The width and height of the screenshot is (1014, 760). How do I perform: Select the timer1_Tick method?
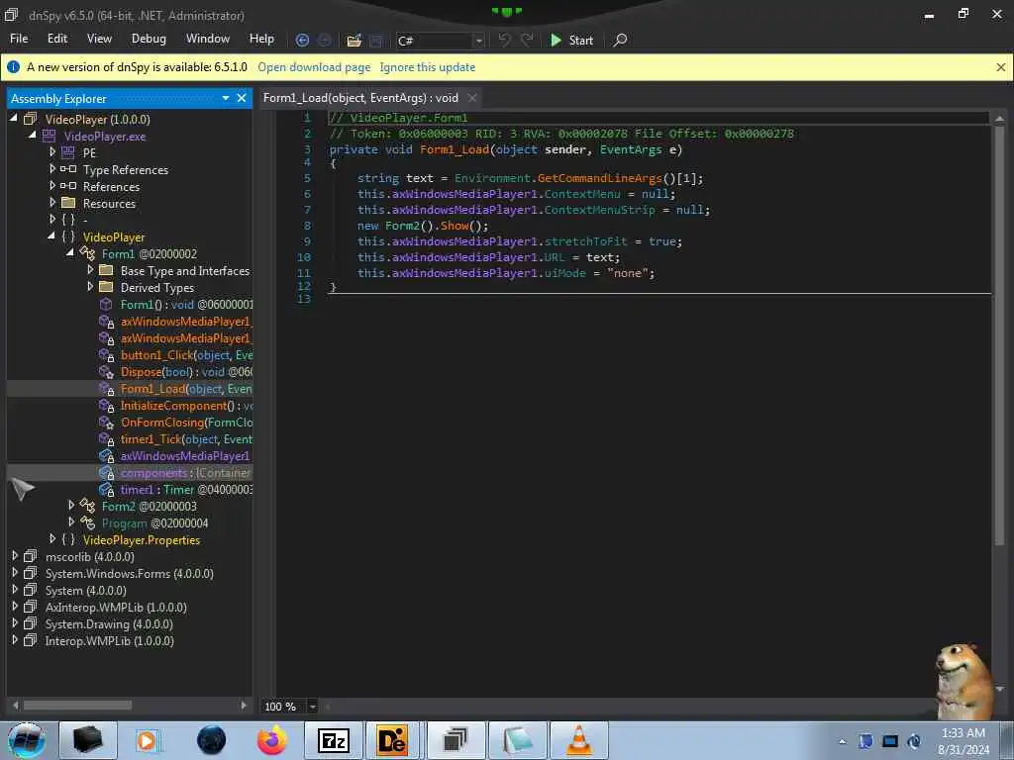186,438
